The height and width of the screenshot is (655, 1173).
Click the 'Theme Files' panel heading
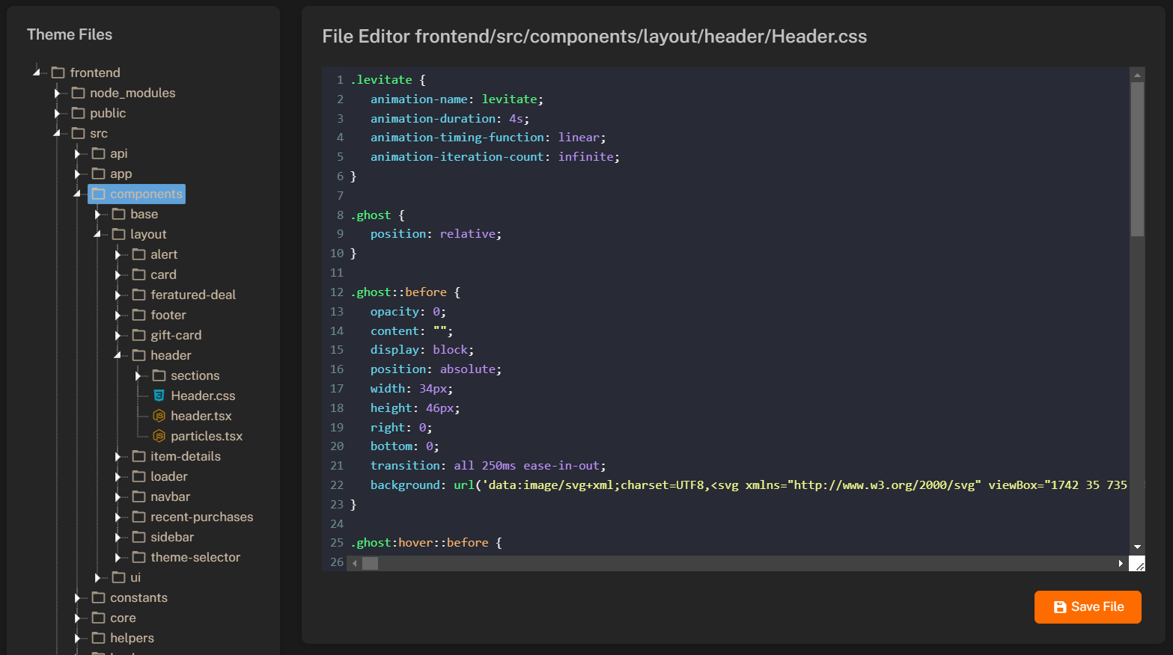(x=70, y=34)
